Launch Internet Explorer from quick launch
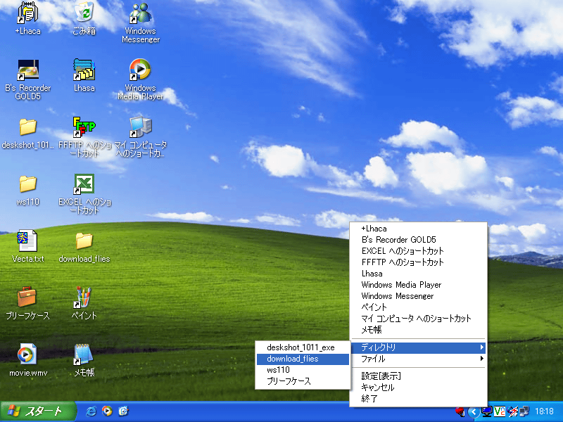 91,411
